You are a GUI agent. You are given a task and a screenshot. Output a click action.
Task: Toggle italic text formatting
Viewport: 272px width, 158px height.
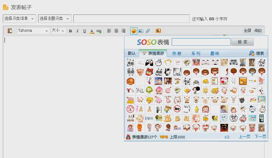(78, 31)
